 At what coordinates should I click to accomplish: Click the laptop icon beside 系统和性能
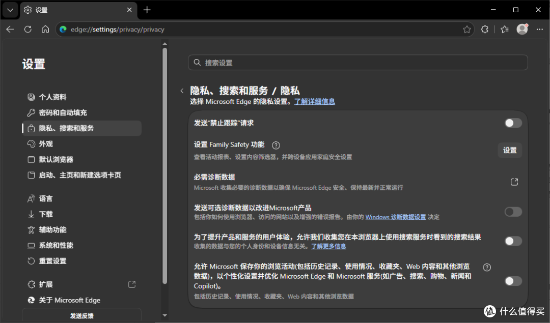31,246
